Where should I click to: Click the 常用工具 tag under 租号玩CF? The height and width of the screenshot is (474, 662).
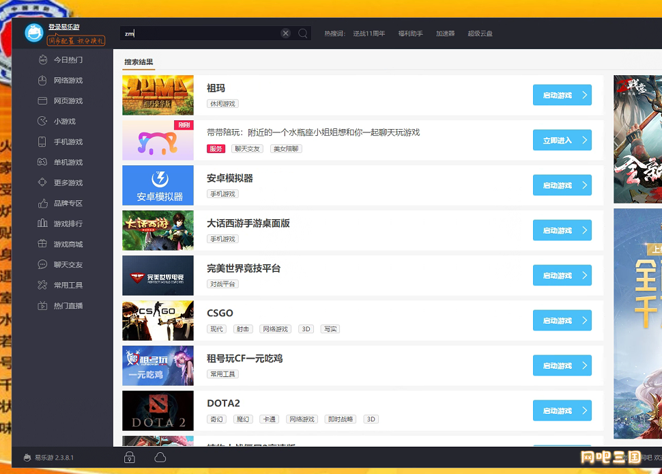point(223,374)
